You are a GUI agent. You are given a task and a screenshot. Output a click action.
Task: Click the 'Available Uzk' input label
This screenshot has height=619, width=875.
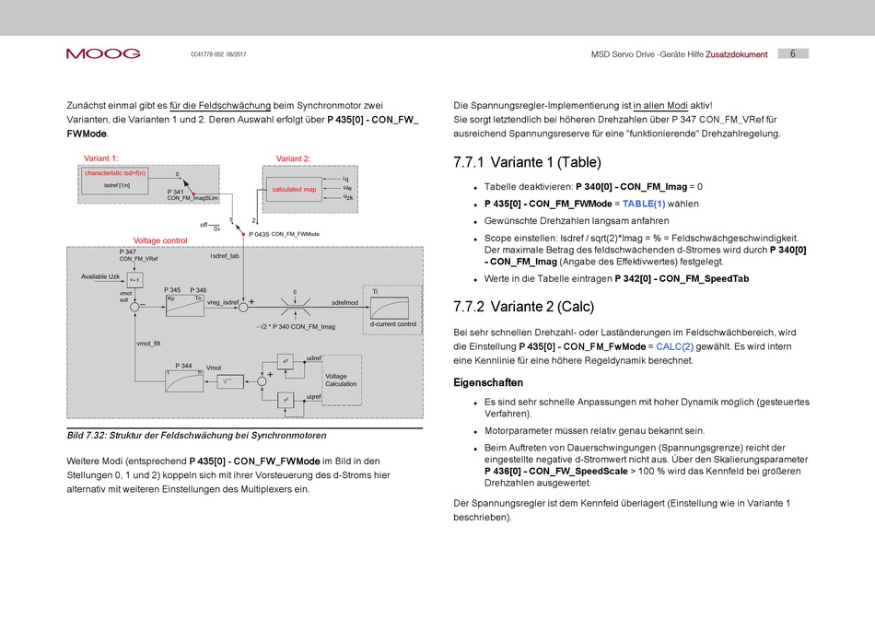[100, 276]
